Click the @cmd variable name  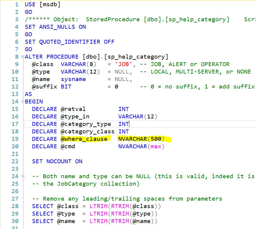pyautogui.click(x=66, y=146)
